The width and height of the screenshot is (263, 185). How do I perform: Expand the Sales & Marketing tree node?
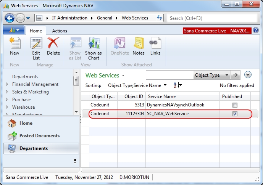pyautogui.click(x=7, y=92)
